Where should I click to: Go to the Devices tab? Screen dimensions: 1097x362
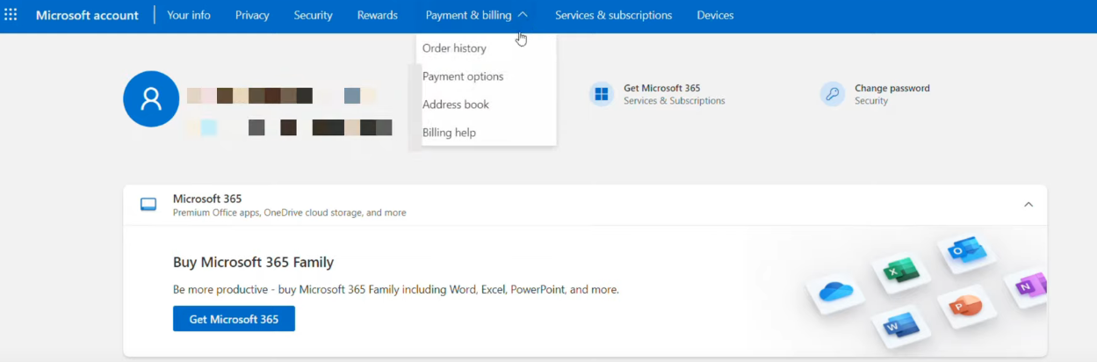click(715, 15)
